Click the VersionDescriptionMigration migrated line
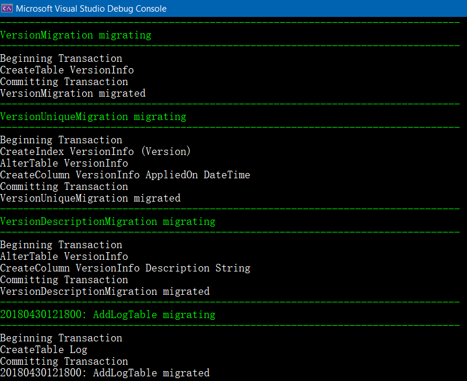The image size is (467, 381). [x=105, y=291]
